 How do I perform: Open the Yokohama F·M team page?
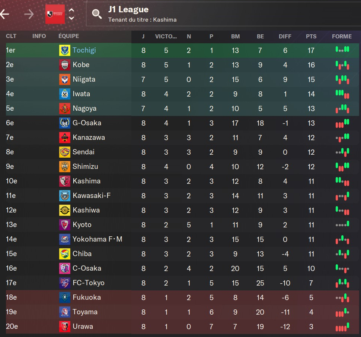tap(97, 239)
